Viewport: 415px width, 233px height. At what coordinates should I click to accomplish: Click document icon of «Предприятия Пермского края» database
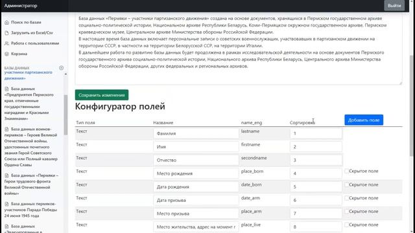tap(7, 89)
